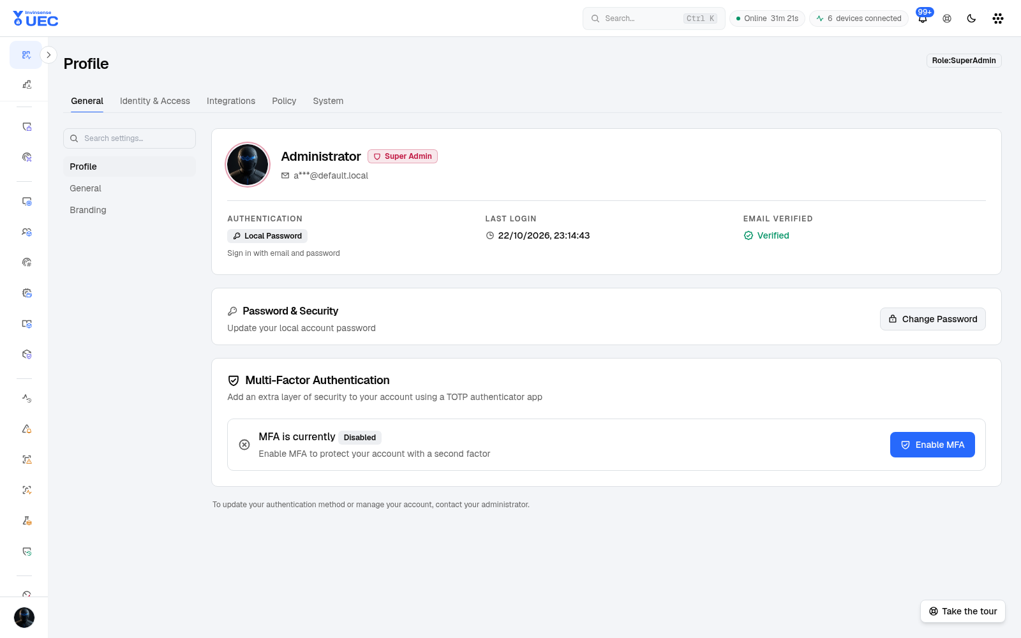
Task: Open the highlighted dashboard activity icon in sidebar
Action: (x=26, y=55)
